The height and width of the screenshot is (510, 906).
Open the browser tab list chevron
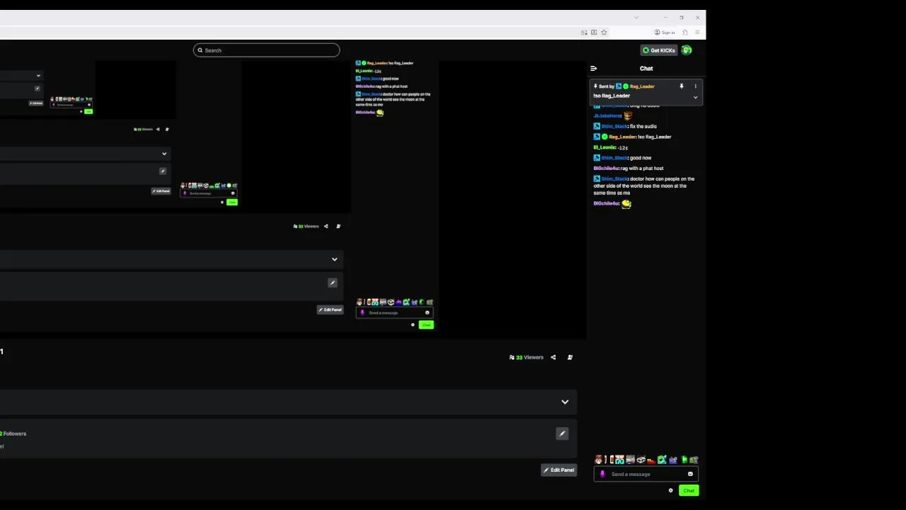pos(636,17)
